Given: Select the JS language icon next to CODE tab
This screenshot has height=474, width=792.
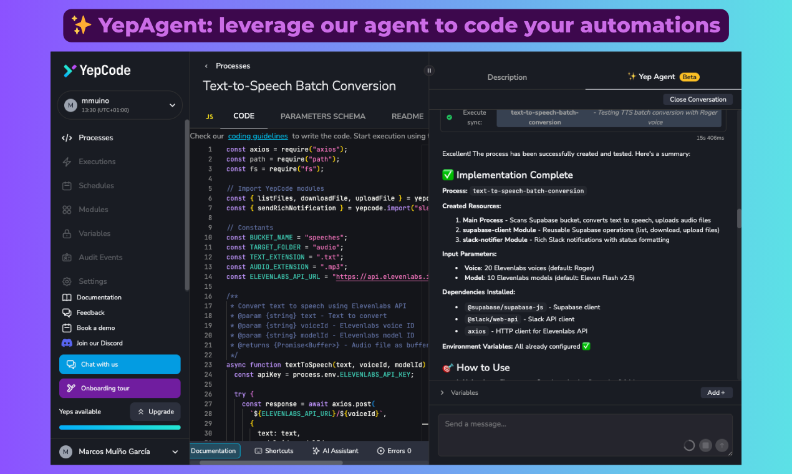Looking at the screenshot, I should coord(210,116).
